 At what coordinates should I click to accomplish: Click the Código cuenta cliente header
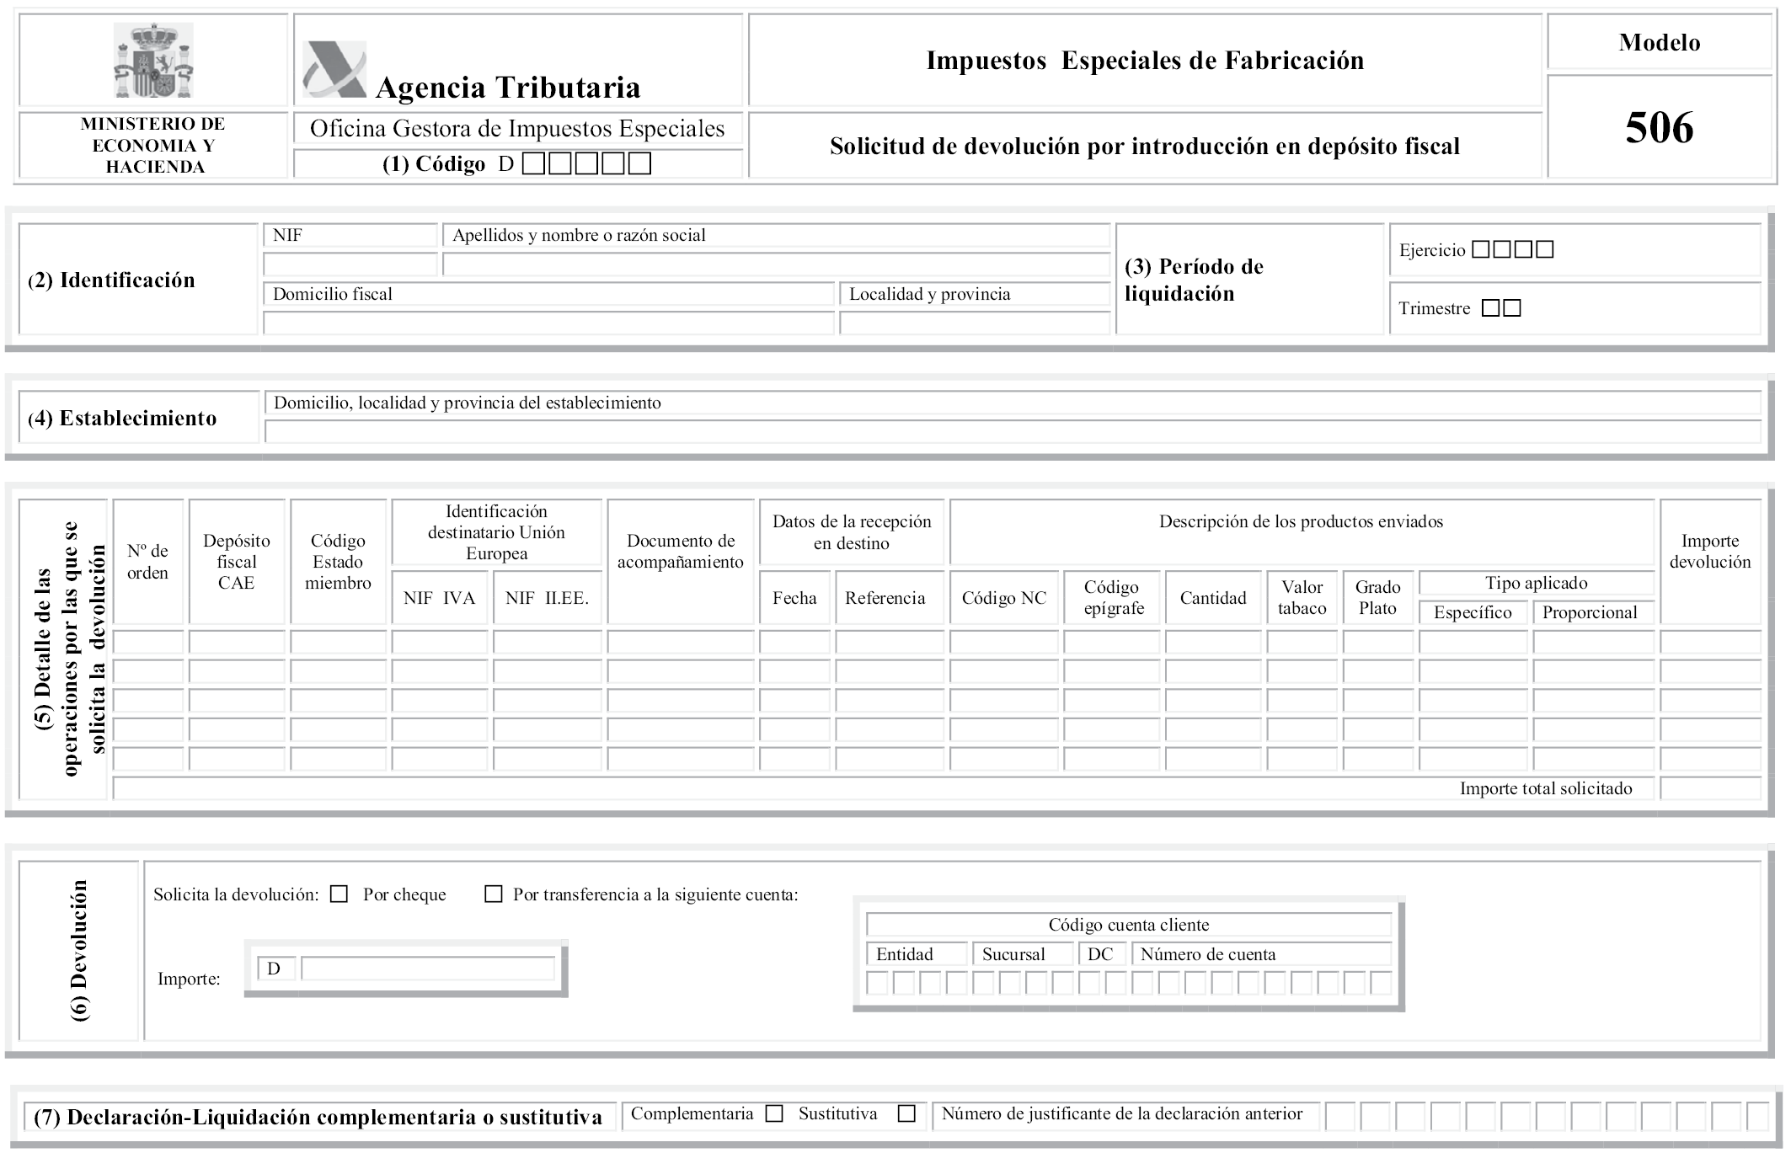1128,925
